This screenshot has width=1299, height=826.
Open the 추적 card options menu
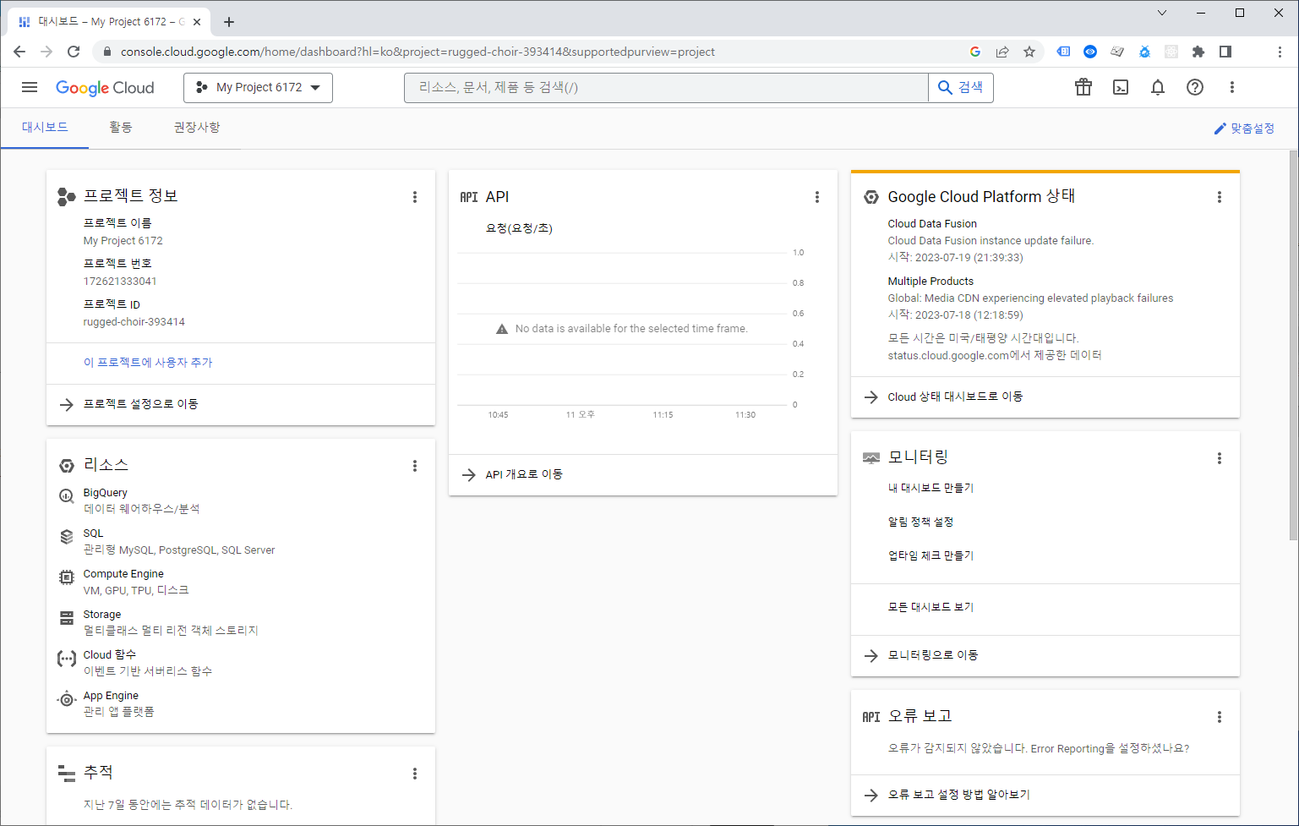point(415,774)
